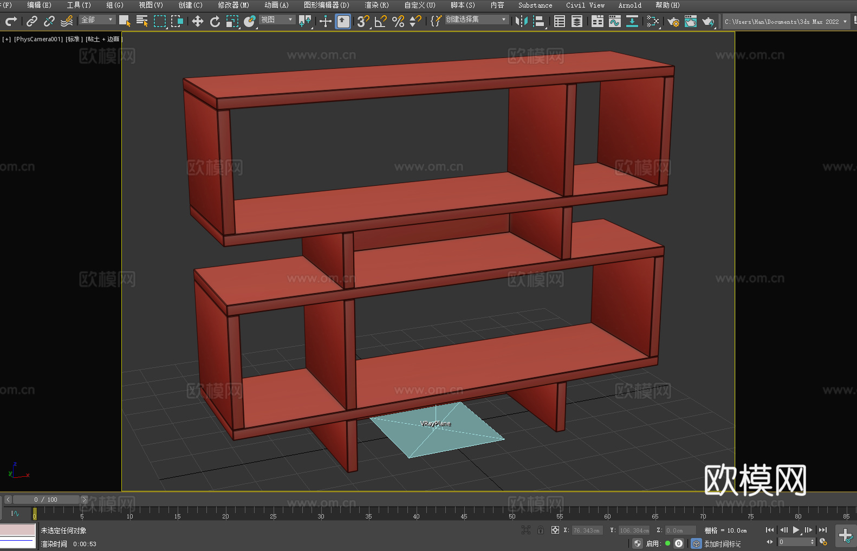Toggle the Selection Lock padlock icon
This screenshot has height=551, width=857.
541,530
